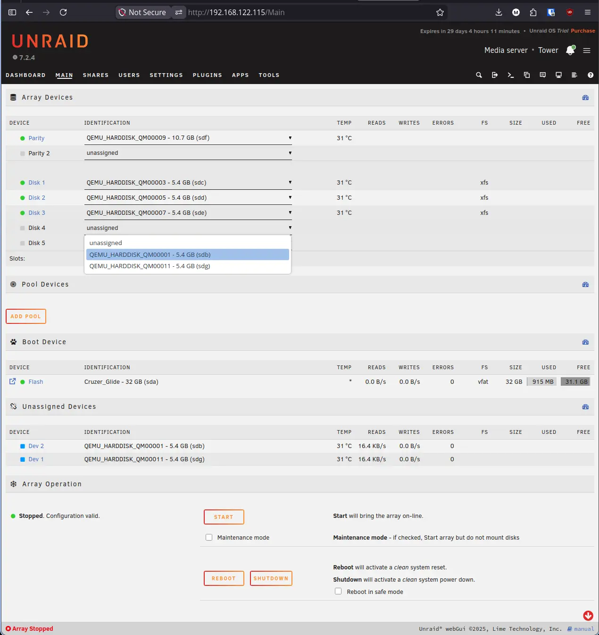The width and height of the screenshot is (599, 635).
Task: Click the Unraid logo
Action: [x=50, y=42]
